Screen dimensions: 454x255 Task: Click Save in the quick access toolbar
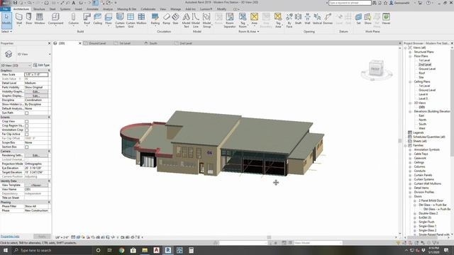click(x=15, y=3)
